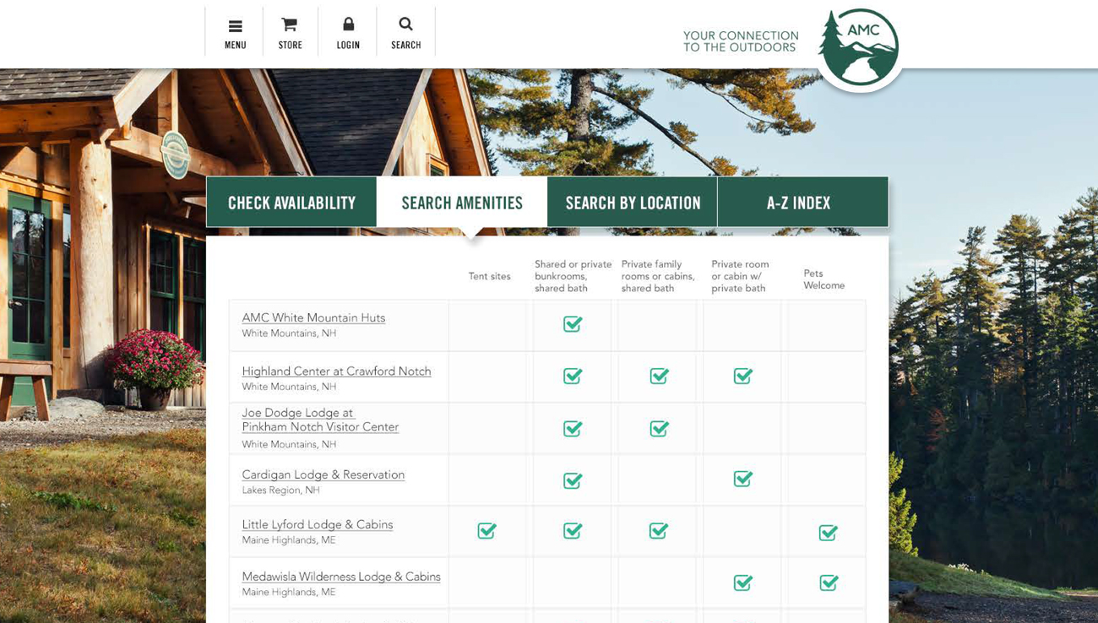1098x623 pixels.
Task: Click Highland Center shared bunkrooms checkmark
Action: [573, 376]
